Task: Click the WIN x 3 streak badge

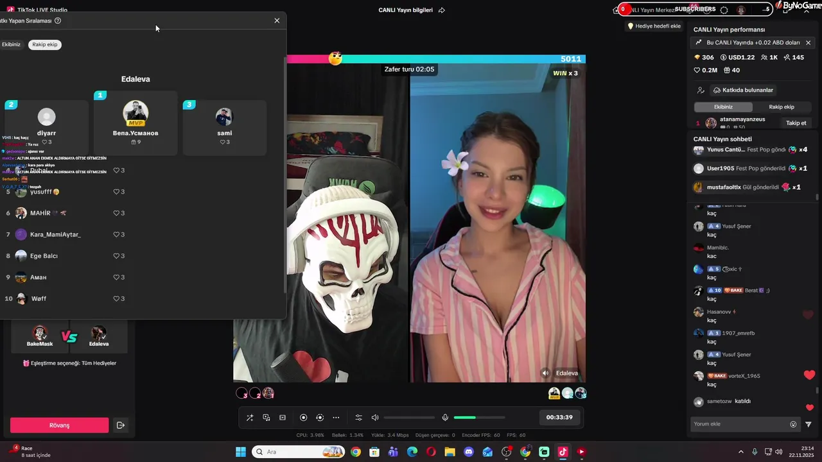Action: point(565,73)
